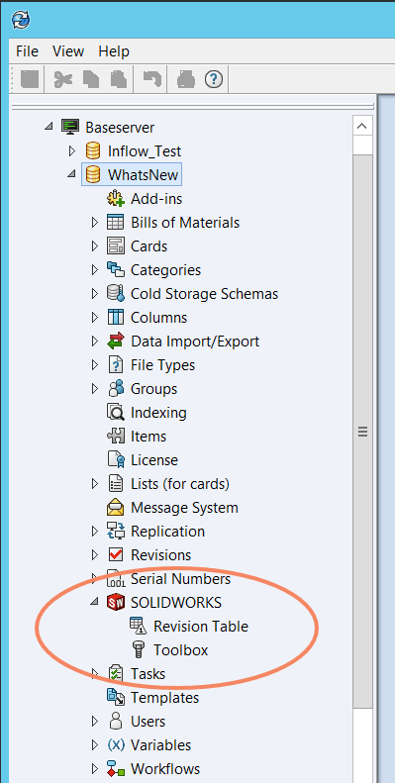Click the Copy toolbar icon

click(91, 79)
